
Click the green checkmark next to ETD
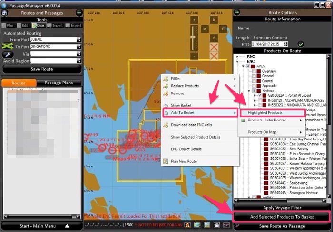301,44
